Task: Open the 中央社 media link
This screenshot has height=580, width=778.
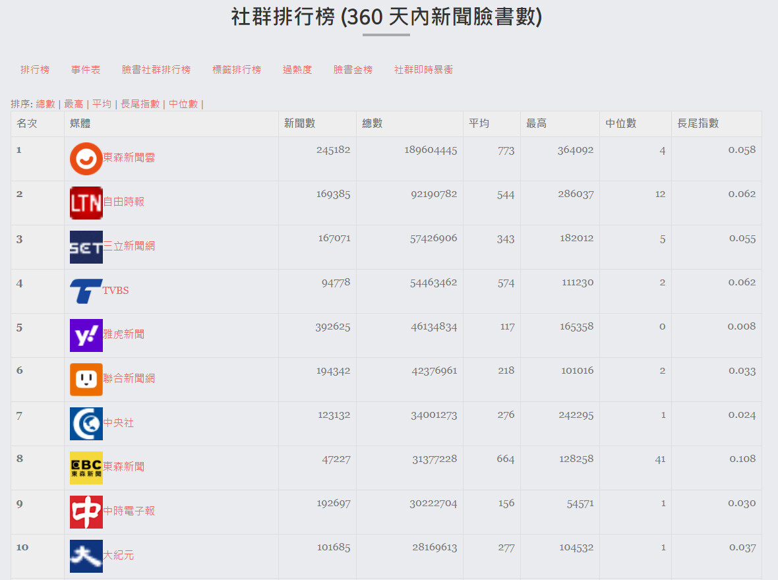Action: (x=118, y=422)
